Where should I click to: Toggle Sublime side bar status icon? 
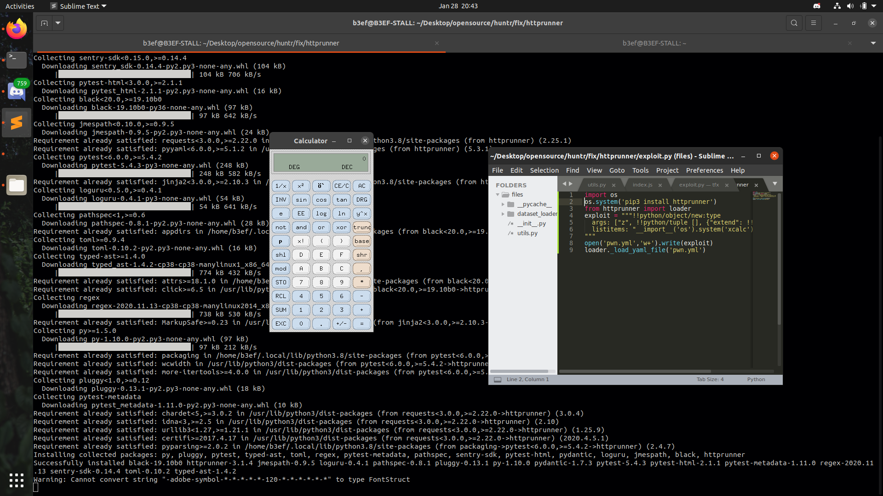[x=497, y=380]
